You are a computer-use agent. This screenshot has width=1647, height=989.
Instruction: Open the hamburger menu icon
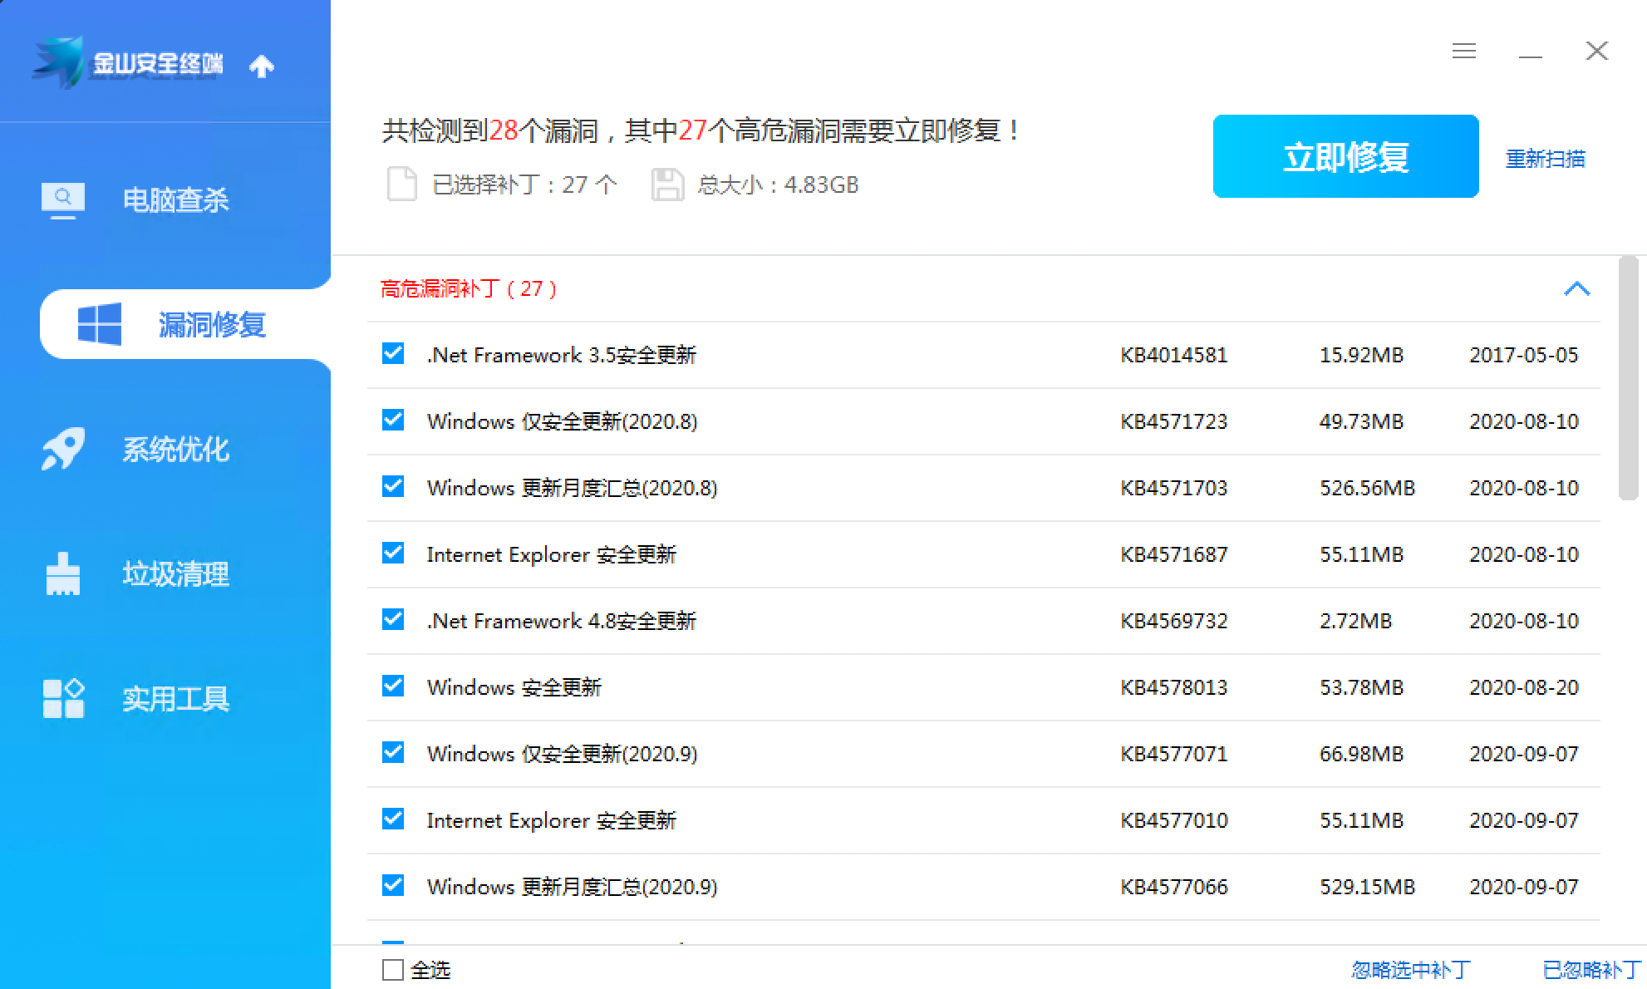pyautogui.click(x=1463, y=52)
